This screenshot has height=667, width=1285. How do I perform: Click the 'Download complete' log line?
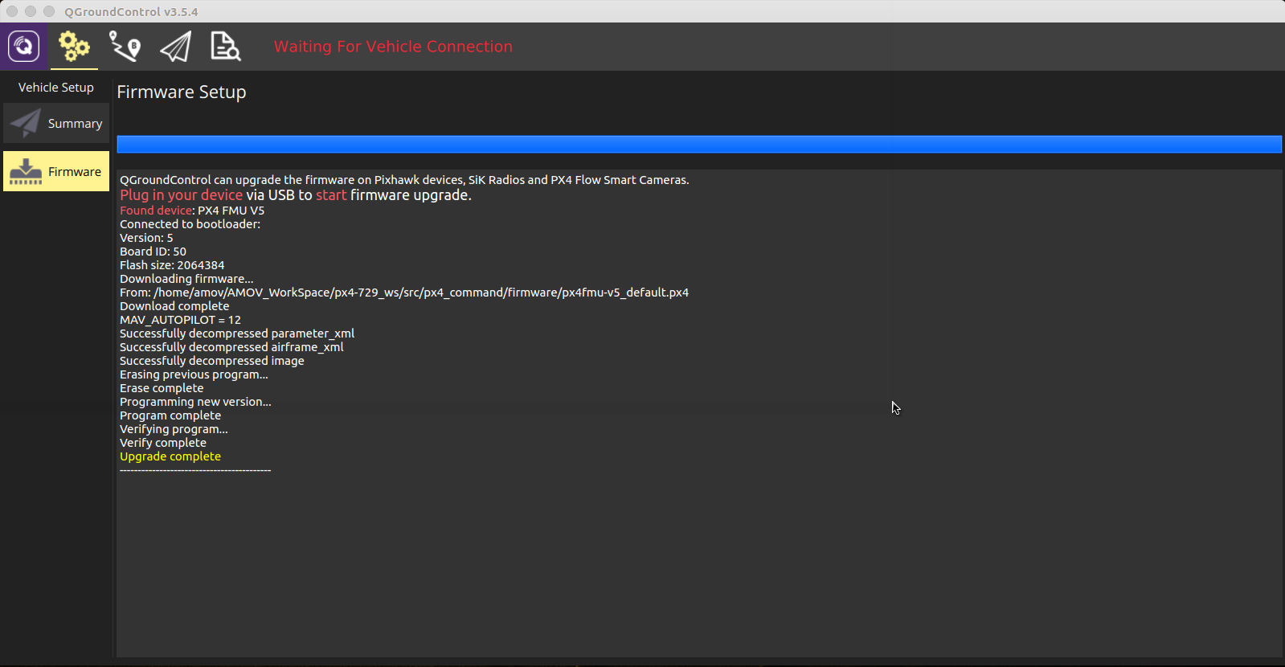[174, 306]
